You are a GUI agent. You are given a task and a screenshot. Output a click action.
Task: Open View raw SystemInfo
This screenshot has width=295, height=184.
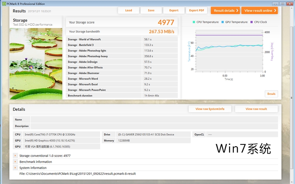210,109
